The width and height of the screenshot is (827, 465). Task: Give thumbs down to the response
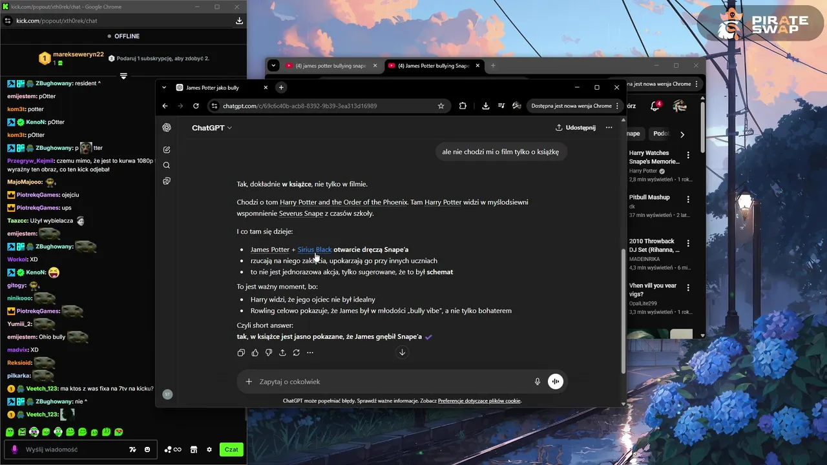pos(269,353)
